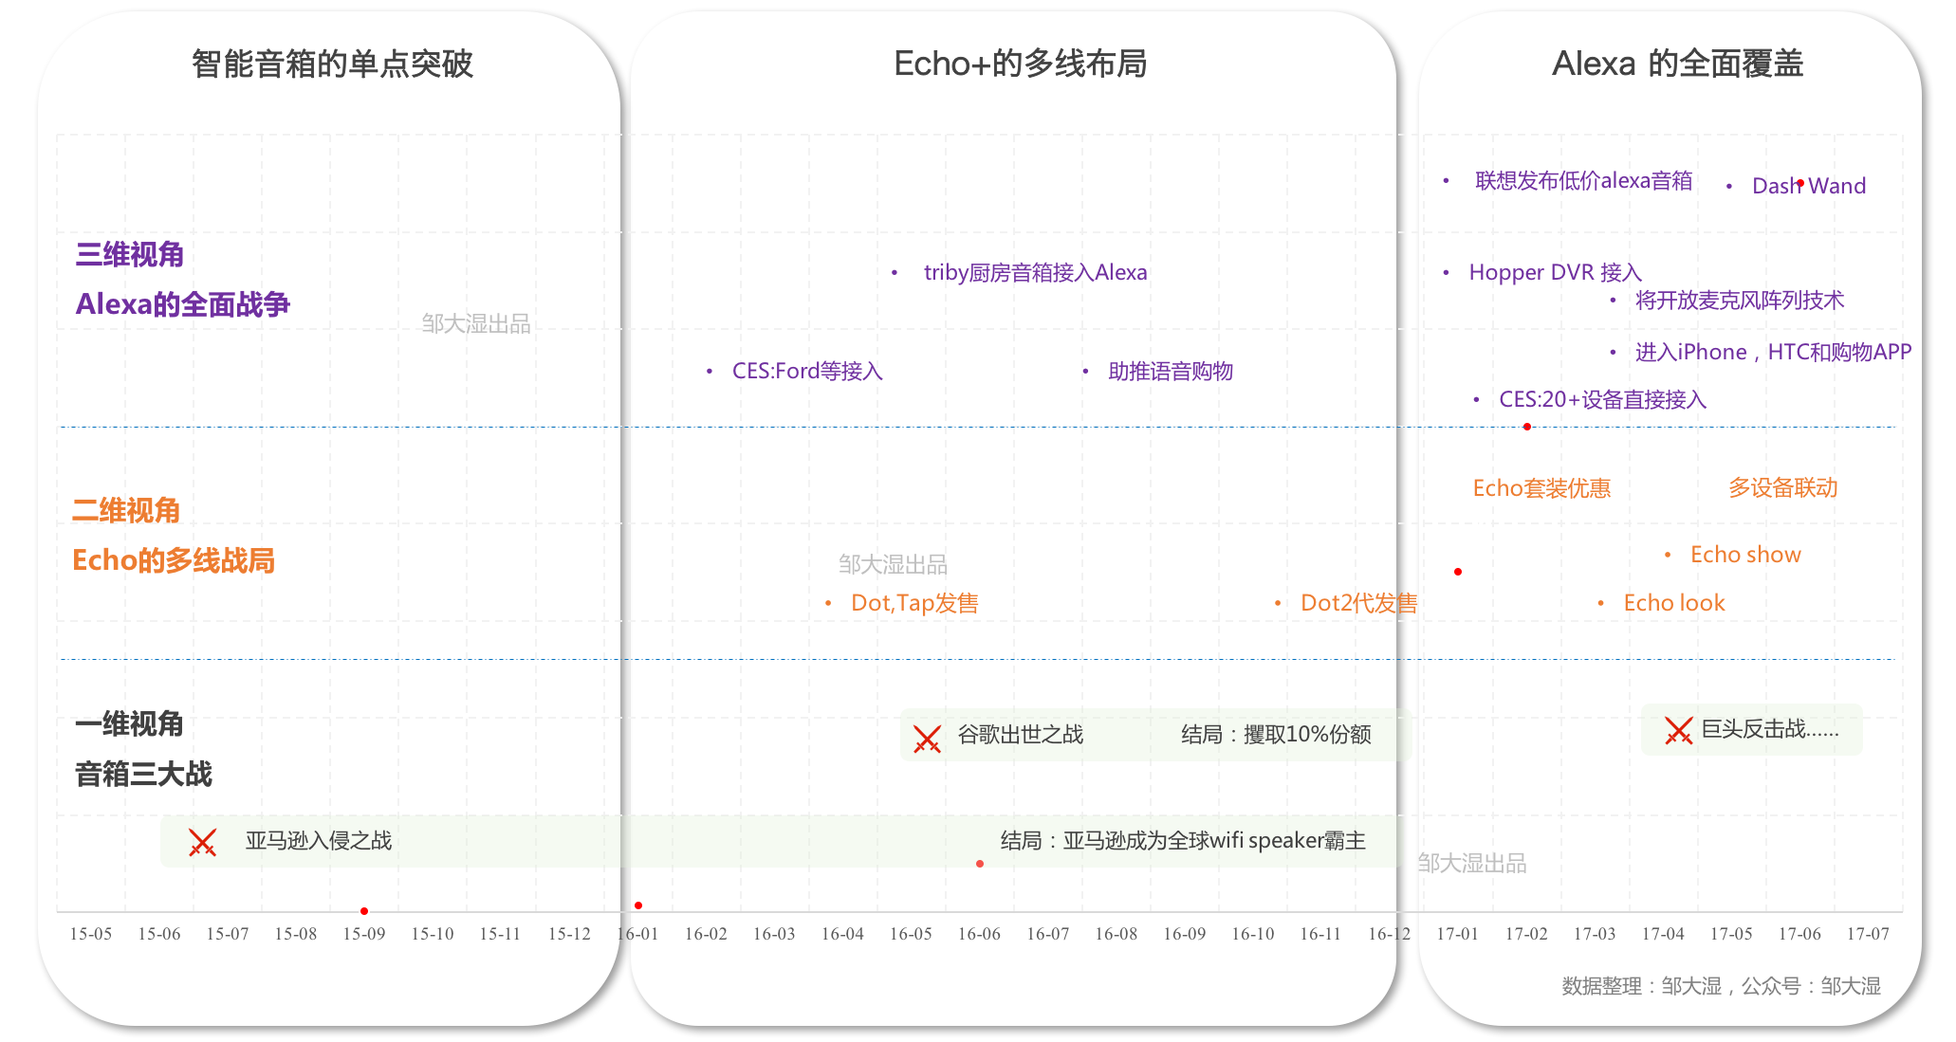Select the Dot2代发售 event

click(x=1358, y=603)
